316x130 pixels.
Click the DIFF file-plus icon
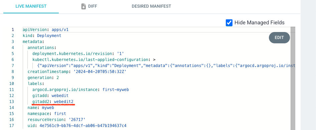(84, 6)
